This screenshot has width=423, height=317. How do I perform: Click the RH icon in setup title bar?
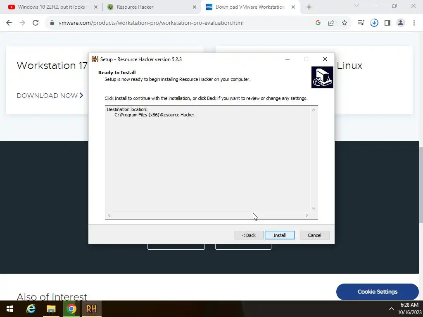point(95,59)
